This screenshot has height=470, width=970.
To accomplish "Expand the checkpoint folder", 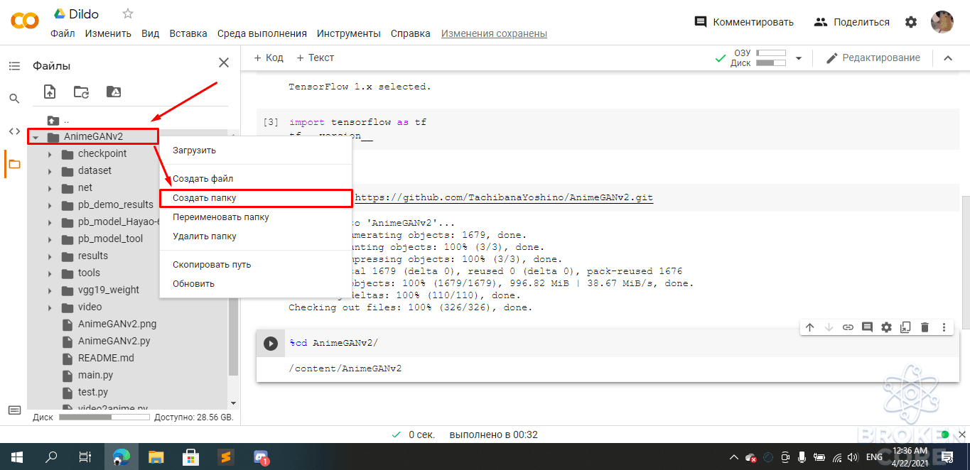I will point(50,154).
